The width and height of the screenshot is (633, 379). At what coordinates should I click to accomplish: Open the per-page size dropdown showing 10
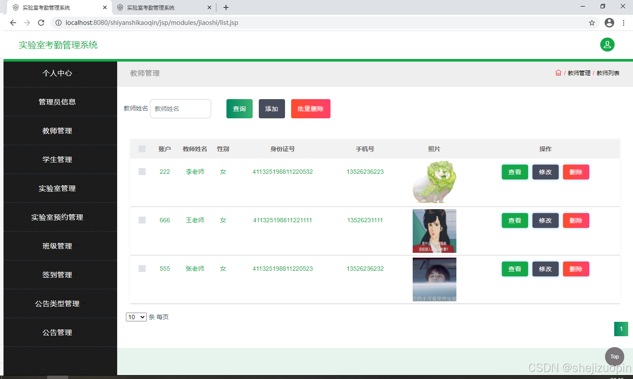coord(136,317)
